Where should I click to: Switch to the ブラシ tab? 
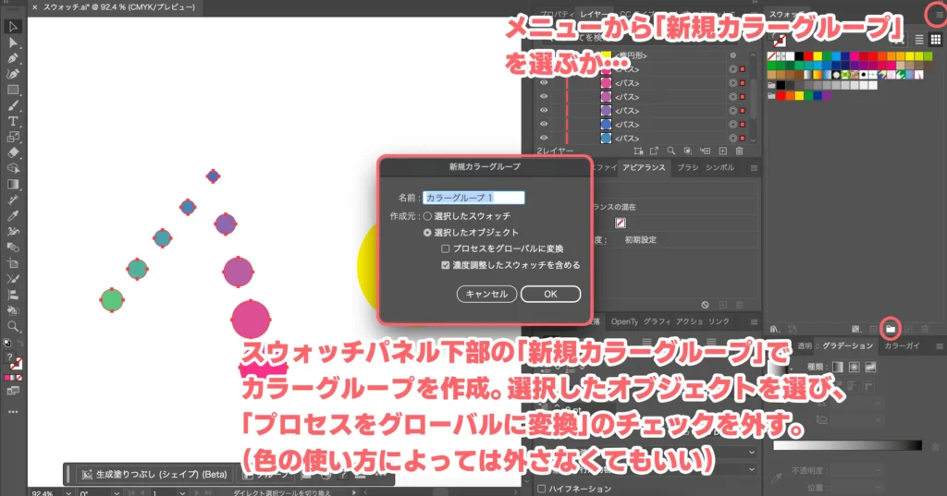(x=687, y=167)
